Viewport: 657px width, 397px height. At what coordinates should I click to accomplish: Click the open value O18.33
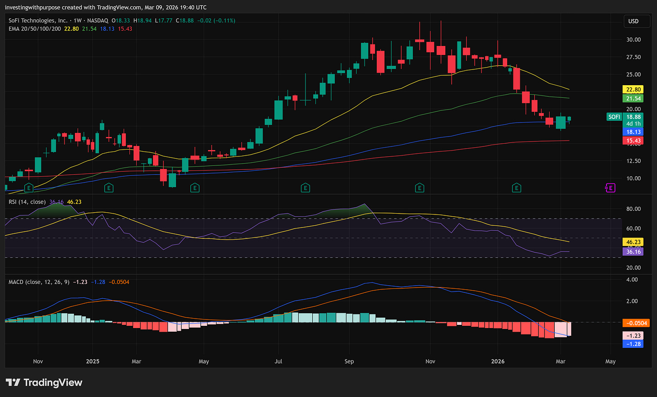tap(121, 20)
